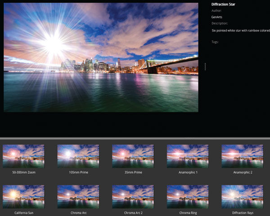Select the 50-300mm Zoom flare thumbnail
Image resolution: width=270 pixels, height=216 pixels.
[23, 156]
